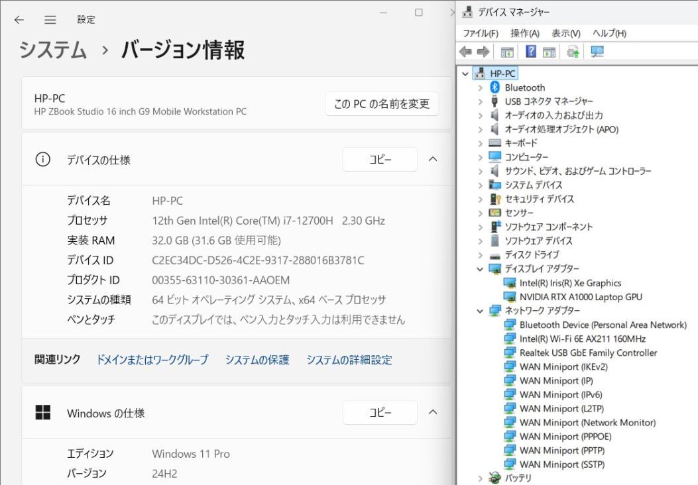698x485 pixels.
Task: Click the デバイス ID value text
Action: pos(259,260)
